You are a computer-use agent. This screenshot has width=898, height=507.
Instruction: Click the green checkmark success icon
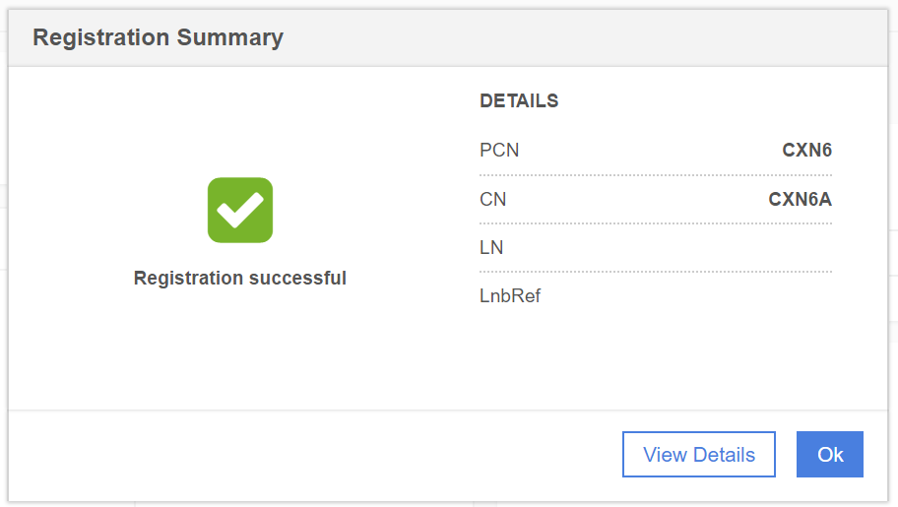coord(240,210)
